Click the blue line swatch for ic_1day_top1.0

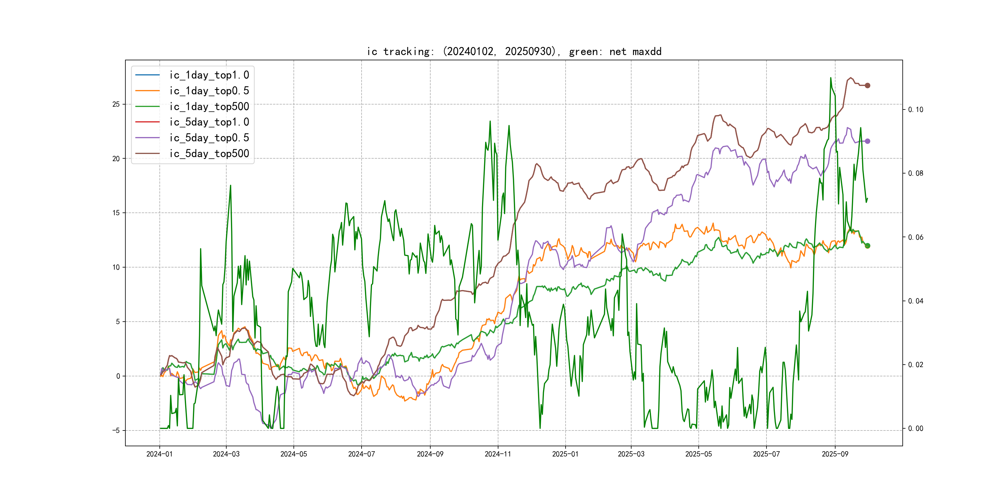pyautogui.click(x=147, y=75)
